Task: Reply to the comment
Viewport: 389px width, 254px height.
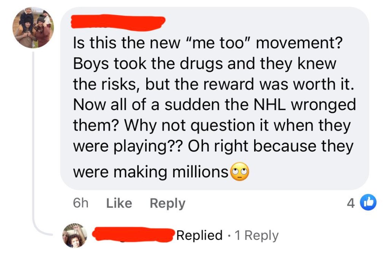Action: click(x=168, y=204)
